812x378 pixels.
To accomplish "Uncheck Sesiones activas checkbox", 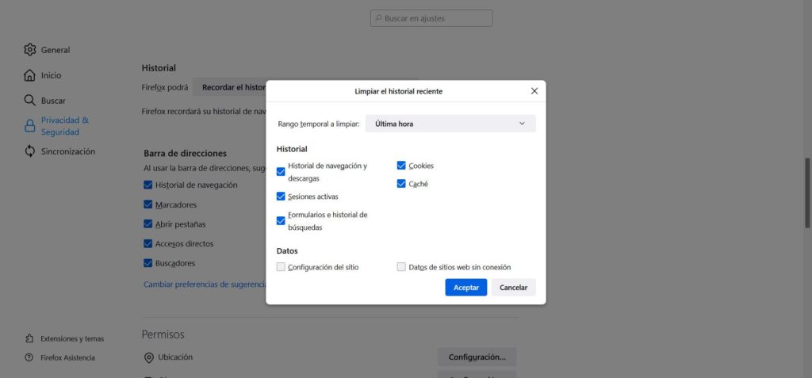I will click(281, 196).
